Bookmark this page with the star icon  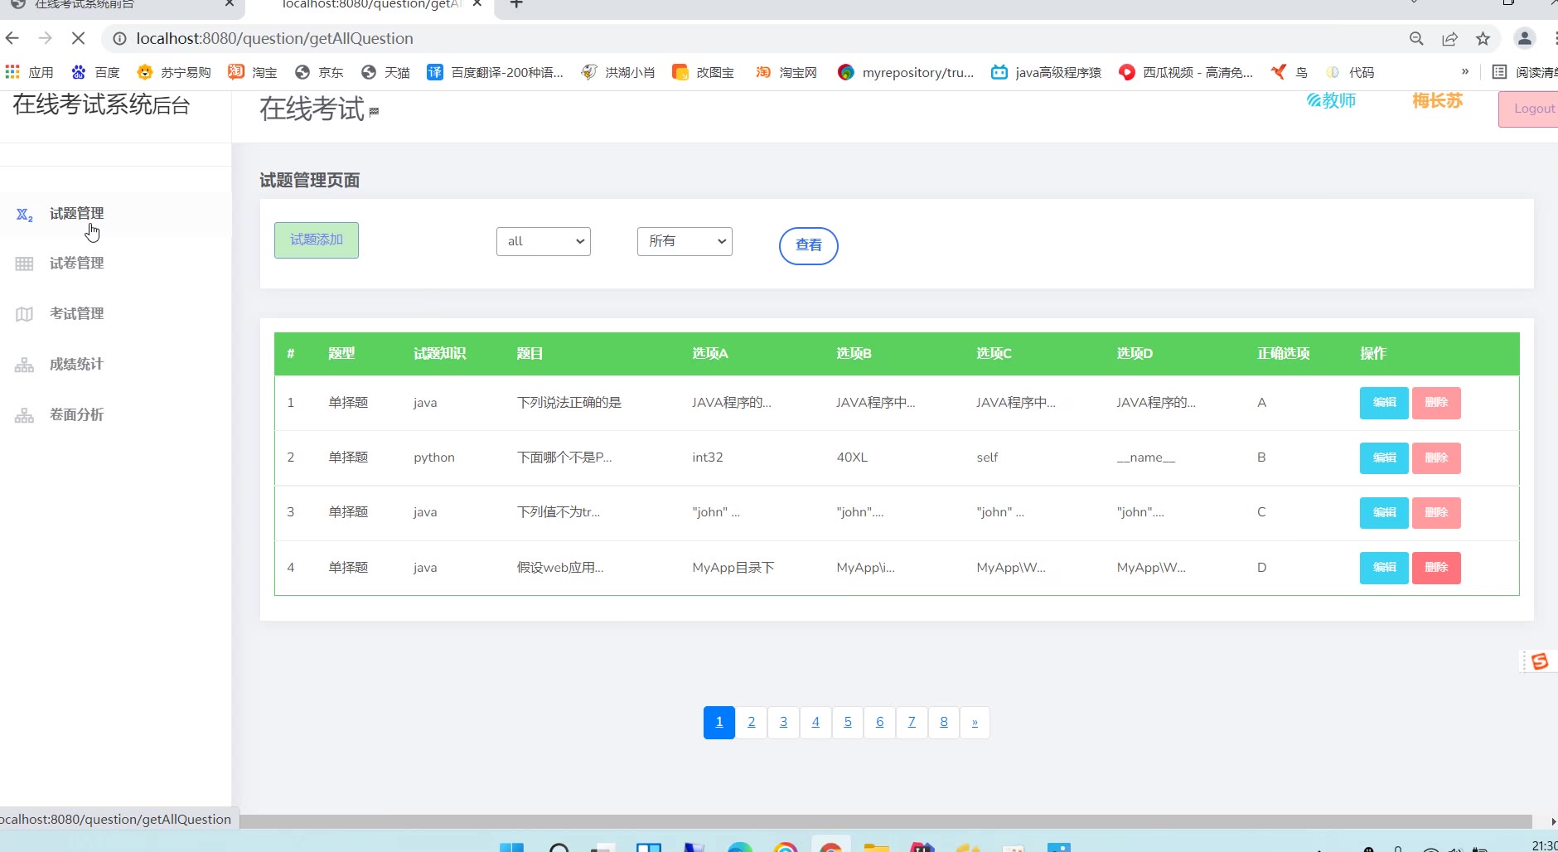[1483, 38]
